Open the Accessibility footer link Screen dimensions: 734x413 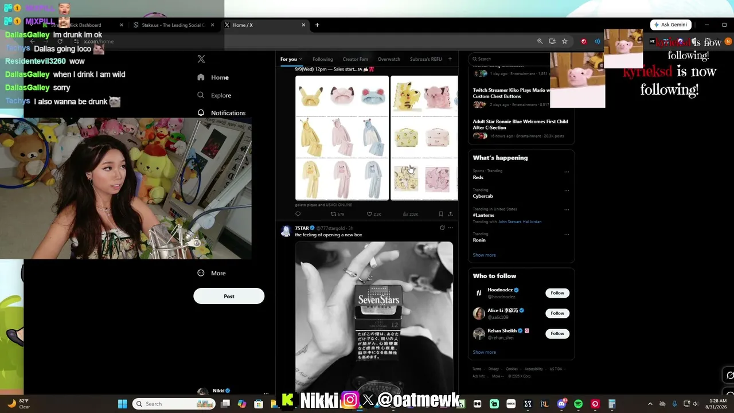533,369
